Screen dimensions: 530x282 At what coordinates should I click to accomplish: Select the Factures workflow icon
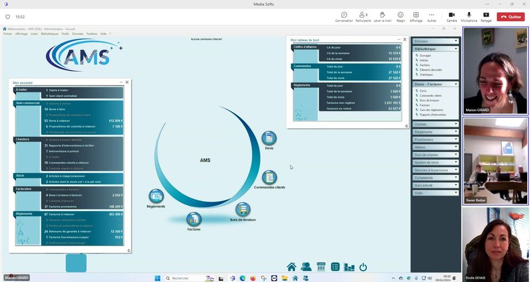tap(194, 219)
